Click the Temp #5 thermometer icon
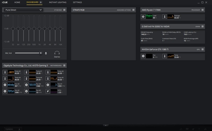 48,78
